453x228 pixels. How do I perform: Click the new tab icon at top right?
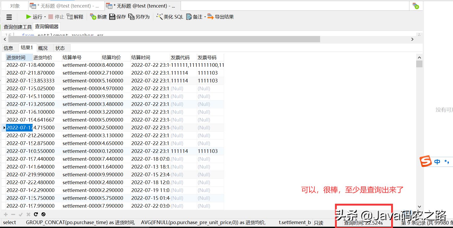(x=416, y=6)
